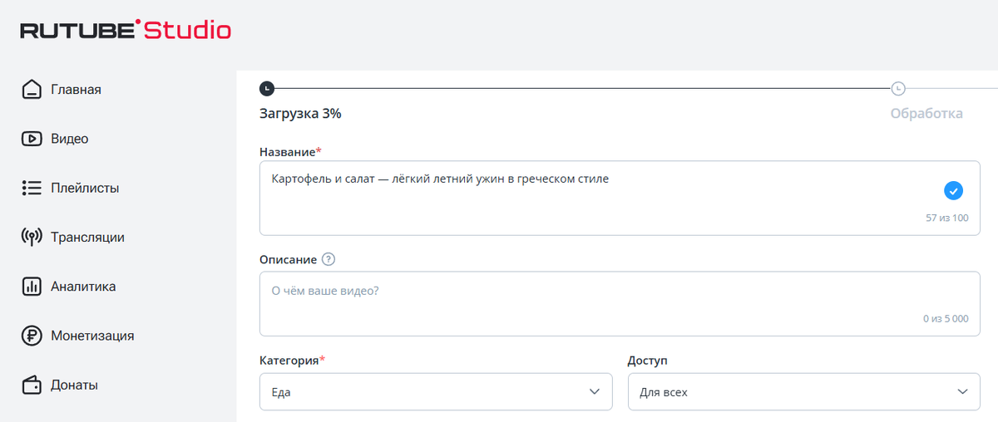This screenshot has width=998, height=422.
Task: Click the Плейлисты list icon
Action: pyautogui.click(x=31, y=188)
